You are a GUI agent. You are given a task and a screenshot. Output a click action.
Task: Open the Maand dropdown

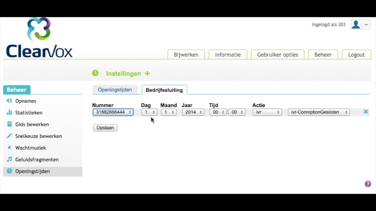point(169,112)
